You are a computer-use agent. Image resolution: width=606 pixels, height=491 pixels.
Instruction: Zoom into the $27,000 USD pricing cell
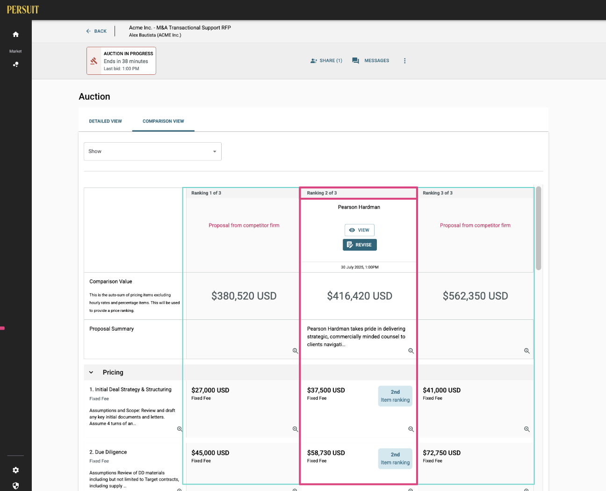(295, 429)
